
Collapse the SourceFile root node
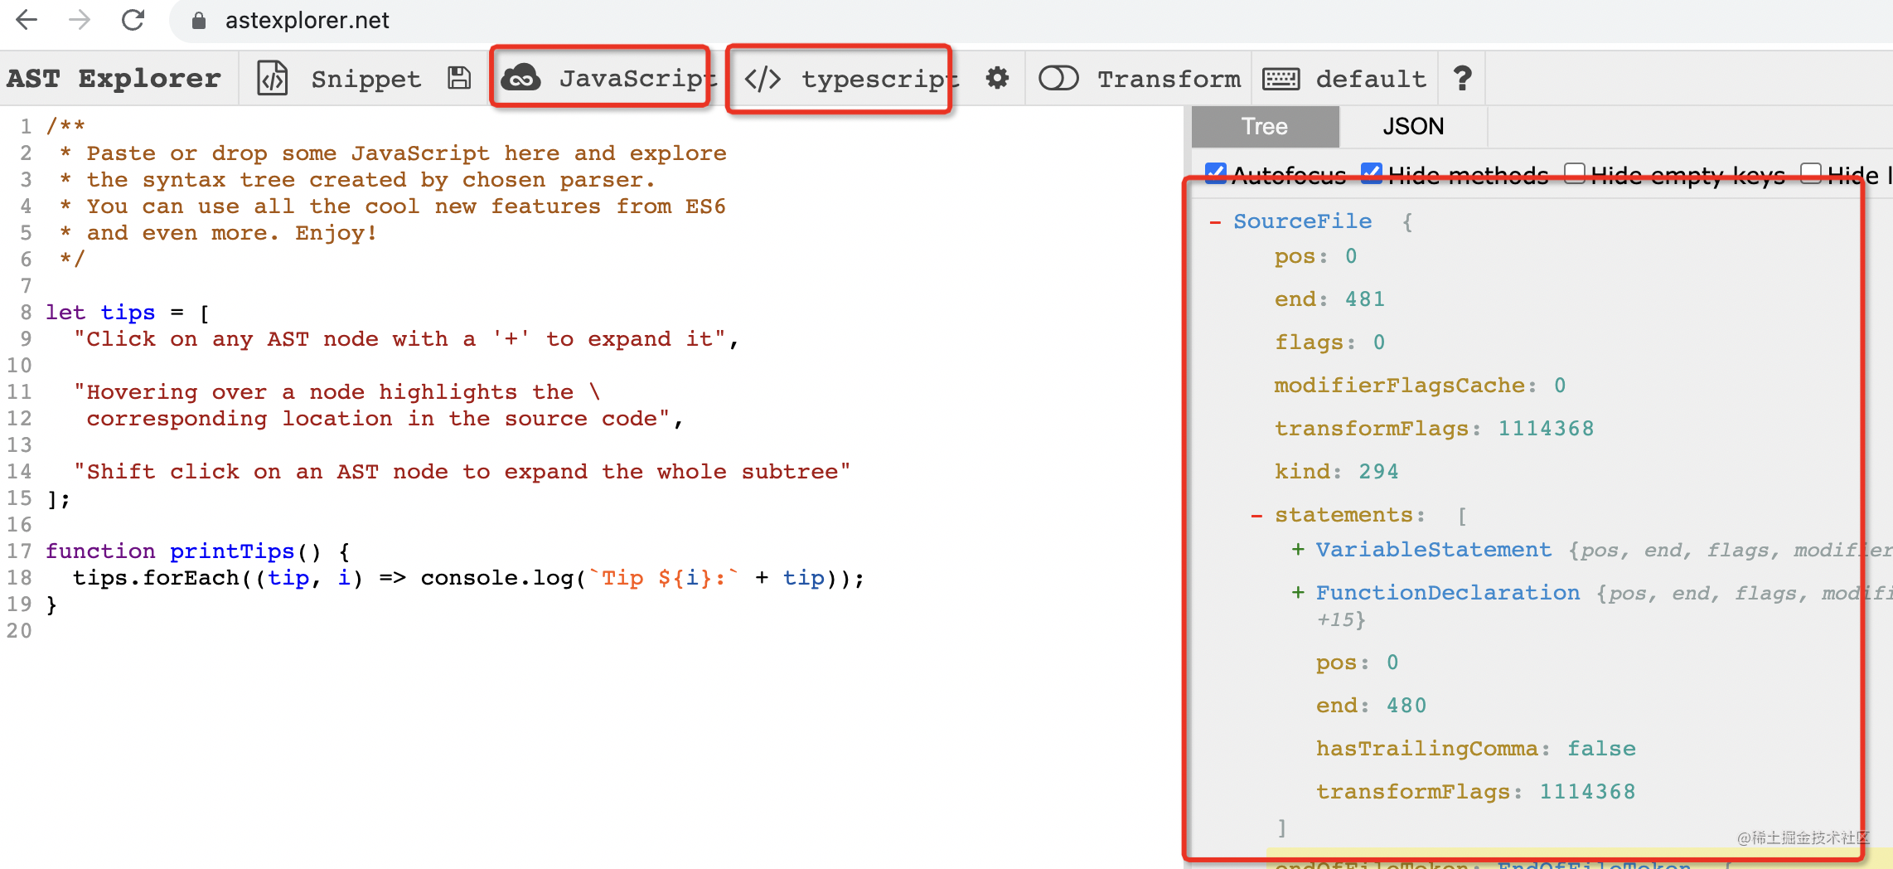point(1215,222)
